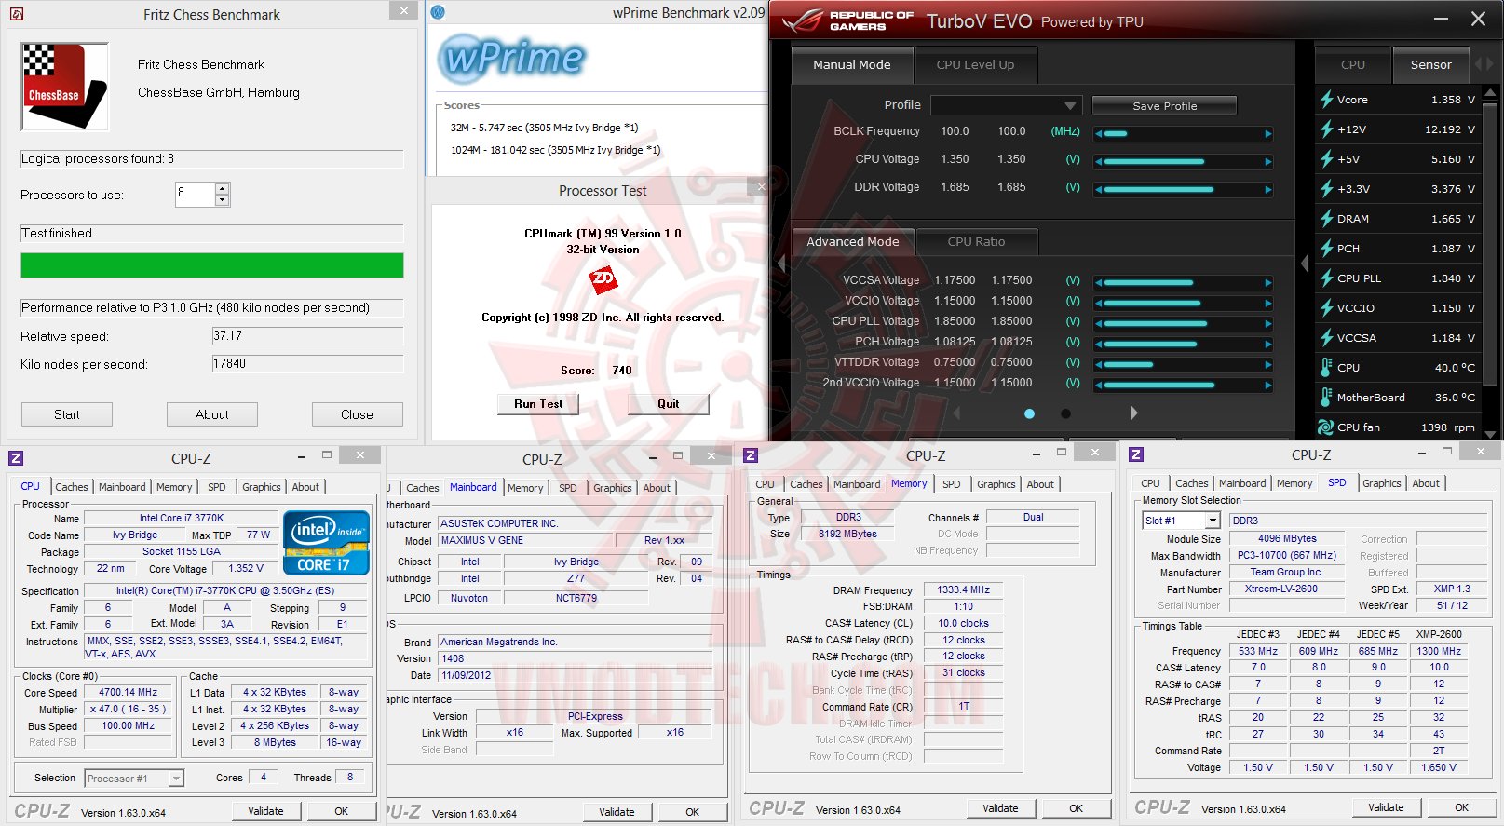Click the CPU Voltage slider's right arrow
Screen dimensions: 1504x826
1267,162
